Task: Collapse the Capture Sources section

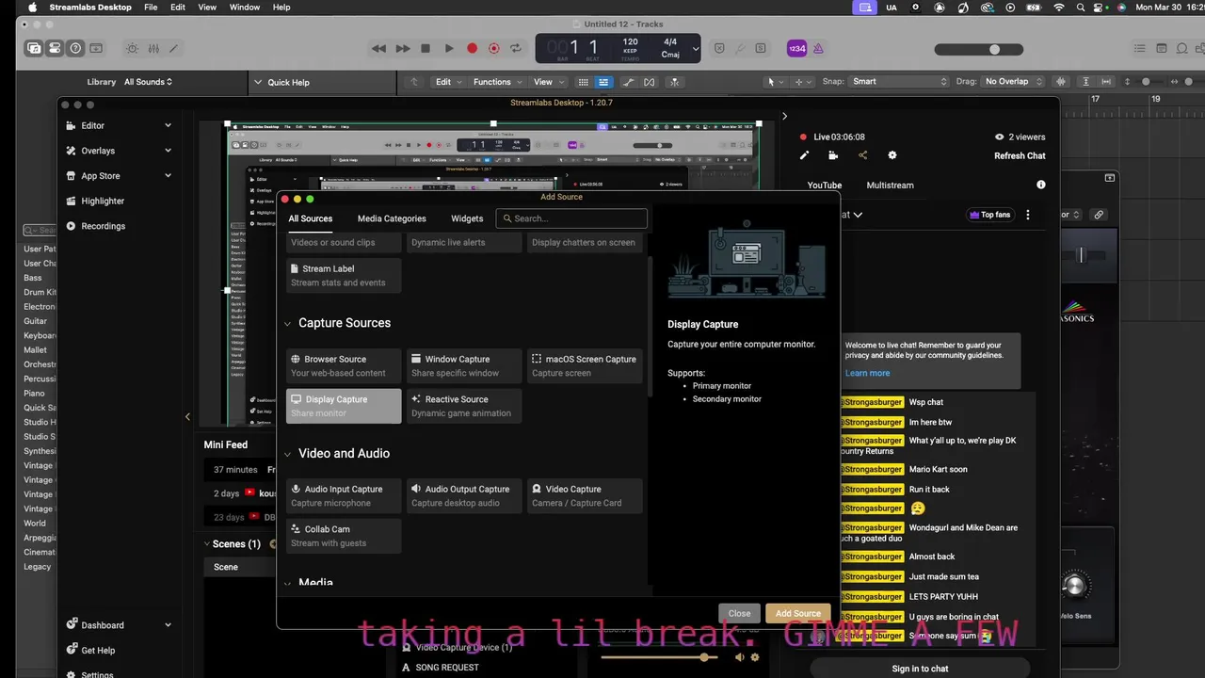Action: coord(288,324)
